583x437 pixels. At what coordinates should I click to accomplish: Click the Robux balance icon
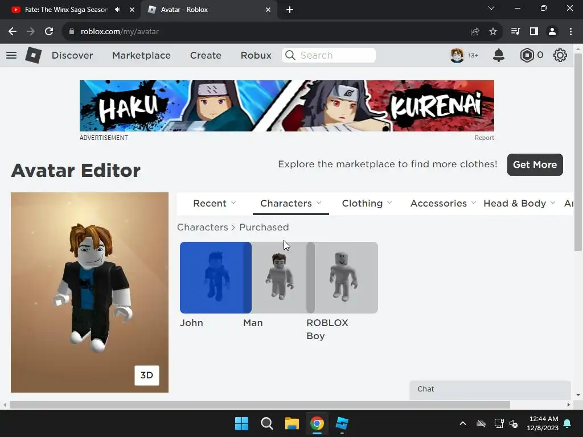[527, 55]
